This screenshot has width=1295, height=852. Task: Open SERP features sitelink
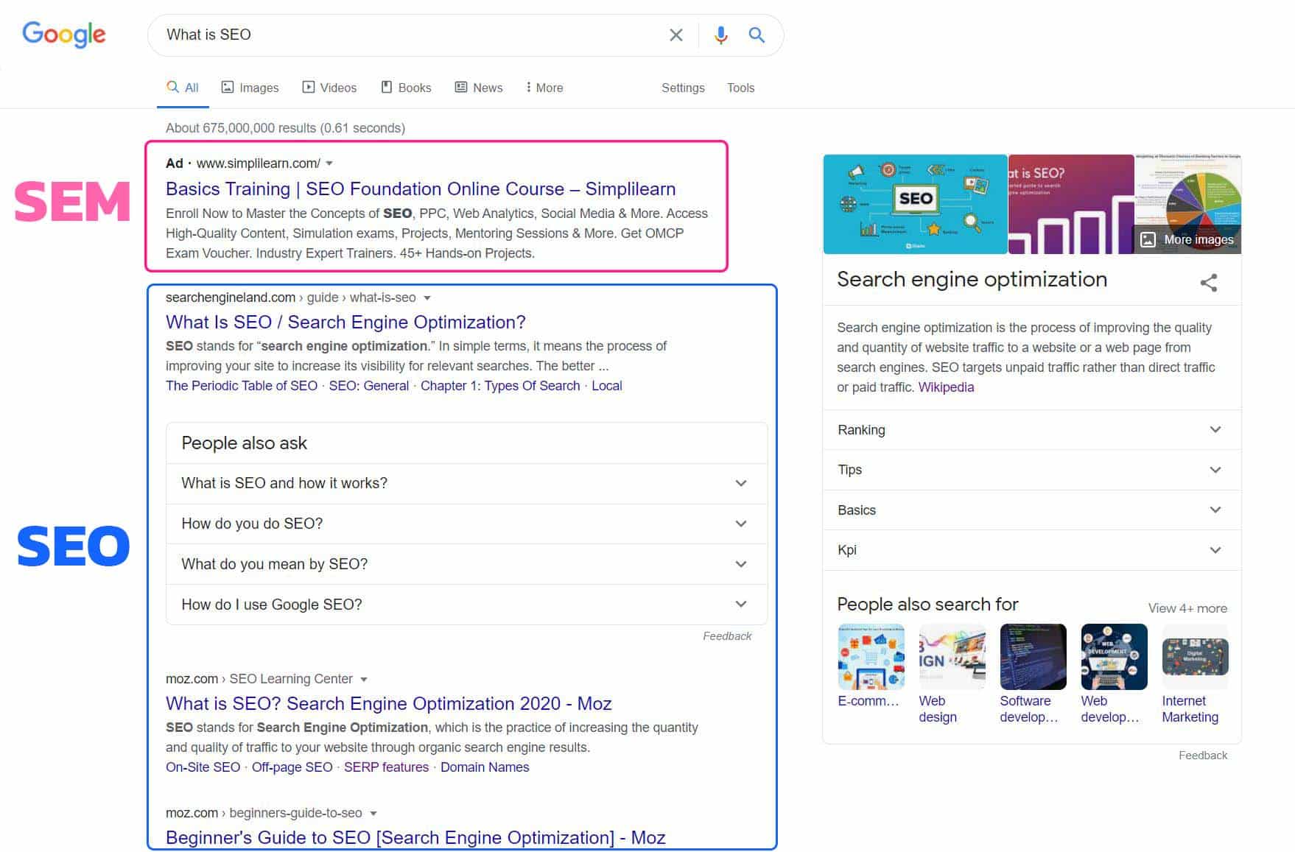tap(386, 767)
